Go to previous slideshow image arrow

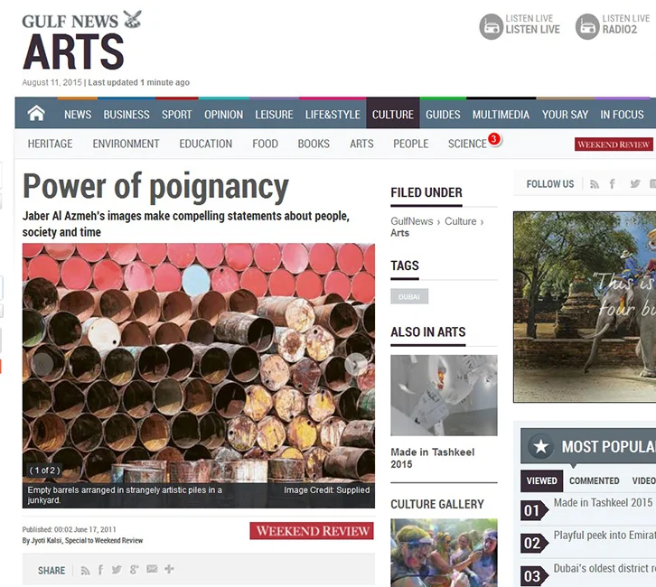42,364
